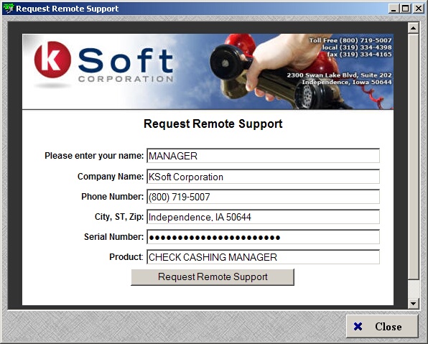
Task: Click the Company Name label
Action: click(111, 177)
